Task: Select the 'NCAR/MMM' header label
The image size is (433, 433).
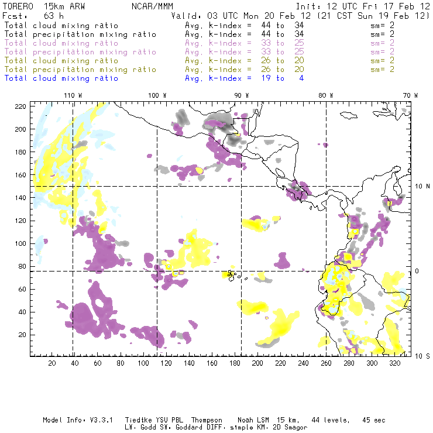Action: pyautogui.click(x=152, y=6)
